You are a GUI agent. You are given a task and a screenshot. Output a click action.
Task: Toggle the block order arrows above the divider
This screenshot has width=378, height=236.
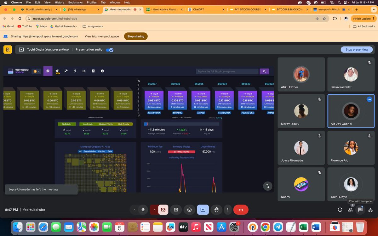[x=139, y=81]
